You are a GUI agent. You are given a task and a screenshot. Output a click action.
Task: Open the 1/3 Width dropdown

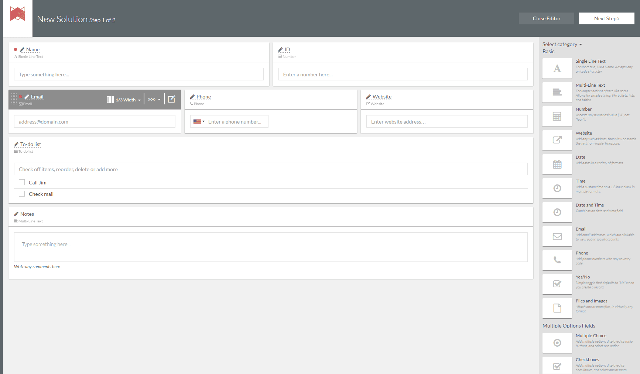128,100
